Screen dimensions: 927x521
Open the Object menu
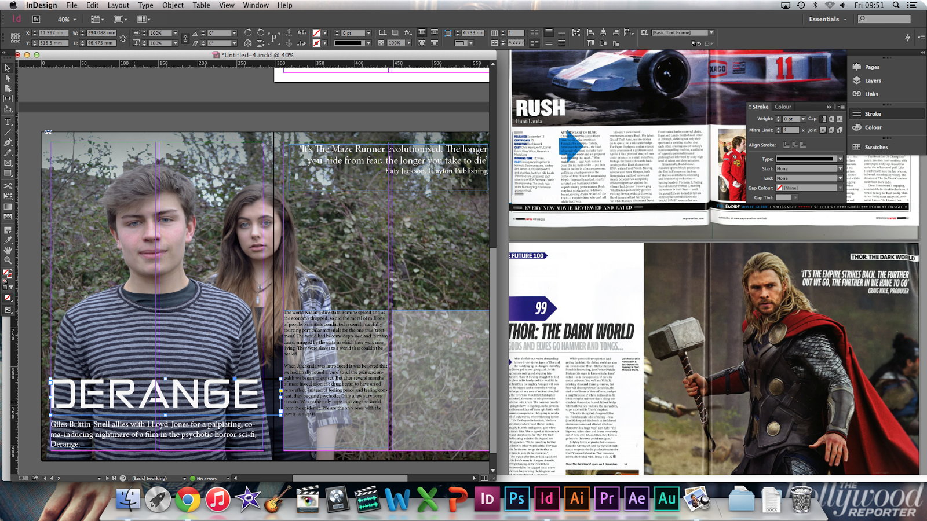(x=173, y=5)
